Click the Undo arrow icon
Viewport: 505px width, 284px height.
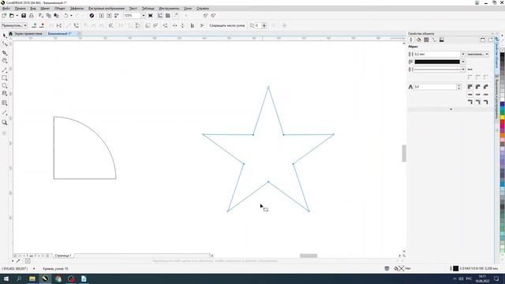[66, 16]
